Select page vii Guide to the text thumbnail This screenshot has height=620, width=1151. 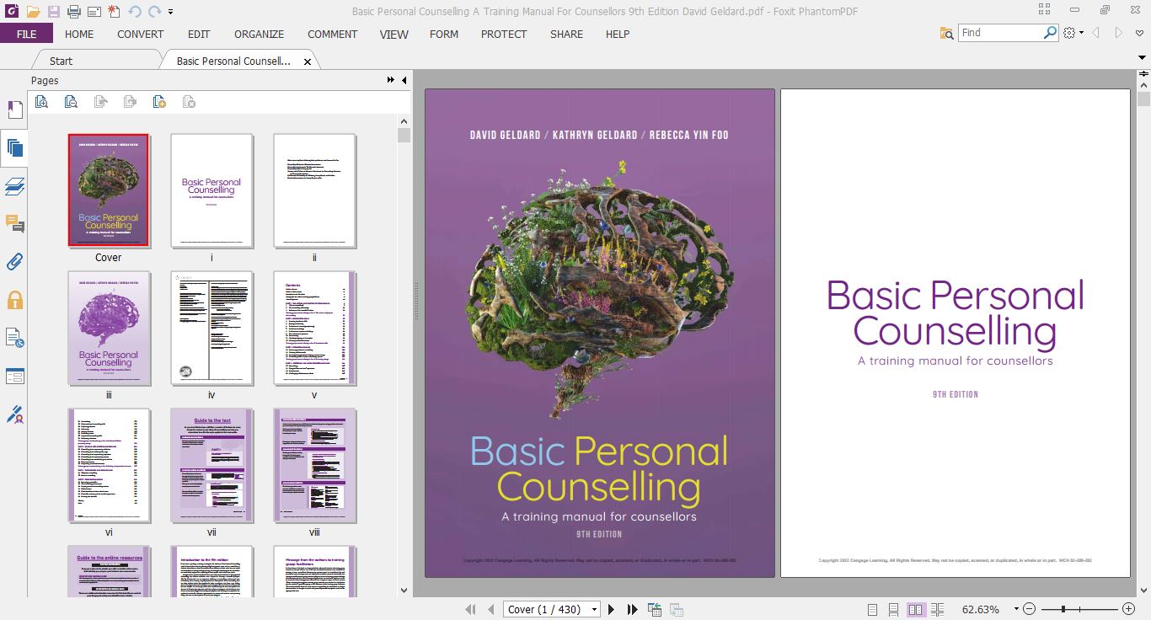pyautogui.click(x=211, y=466)
